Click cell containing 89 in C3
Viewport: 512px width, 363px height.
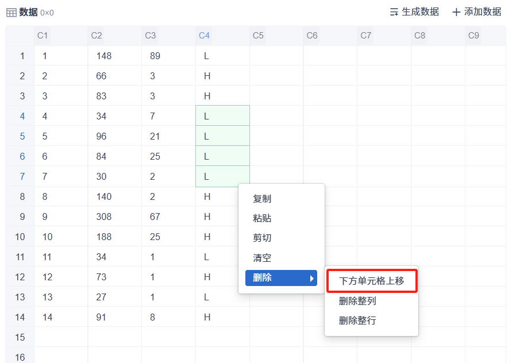[168, 56]
